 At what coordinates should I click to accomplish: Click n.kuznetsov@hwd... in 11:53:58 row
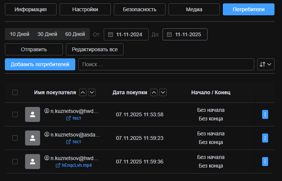[x=75, y=111]
